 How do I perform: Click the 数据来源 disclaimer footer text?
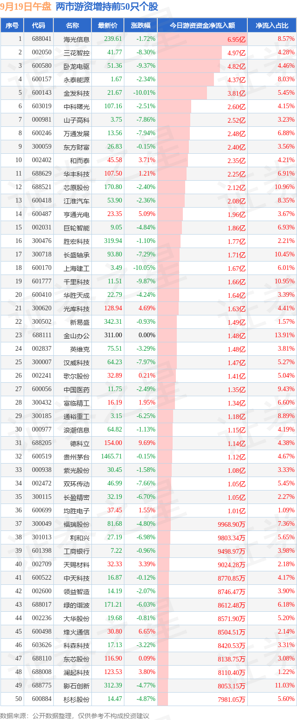pos(76,716)
